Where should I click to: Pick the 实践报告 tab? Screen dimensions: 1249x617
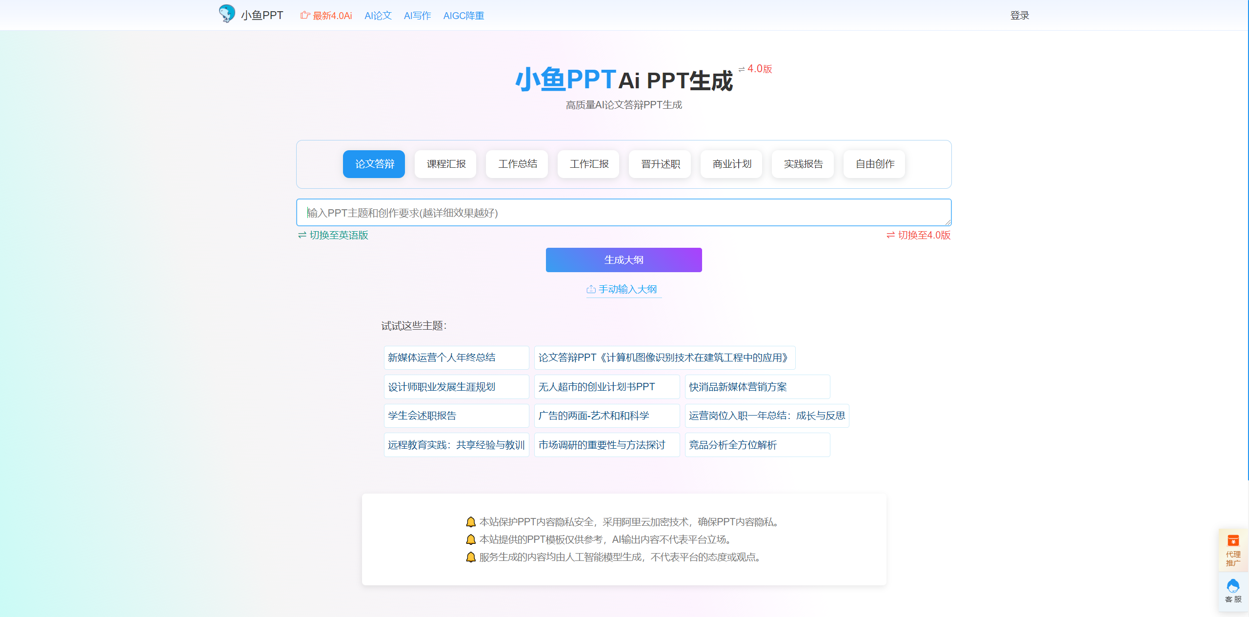point(803,164)
